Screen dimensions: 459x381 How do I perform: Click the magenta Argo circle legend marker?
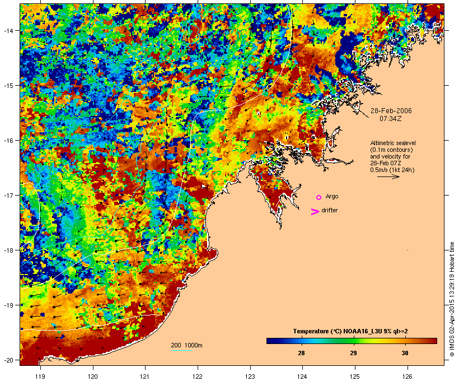click(319, 198)
